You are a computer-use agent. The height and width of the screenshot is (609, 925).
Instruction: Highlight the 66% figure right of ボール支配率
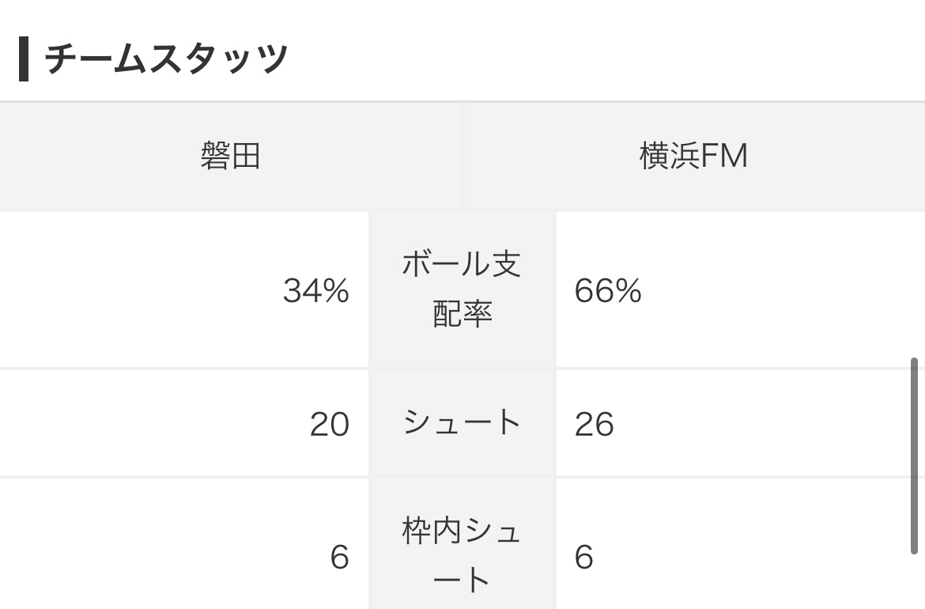pos(608,292)
